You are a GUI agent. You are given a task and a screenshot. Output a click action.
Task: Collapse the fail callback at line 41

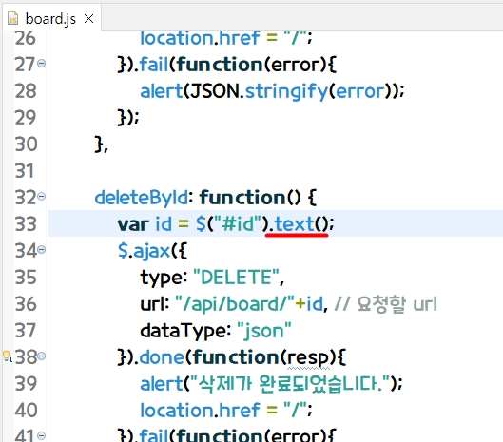41,435
